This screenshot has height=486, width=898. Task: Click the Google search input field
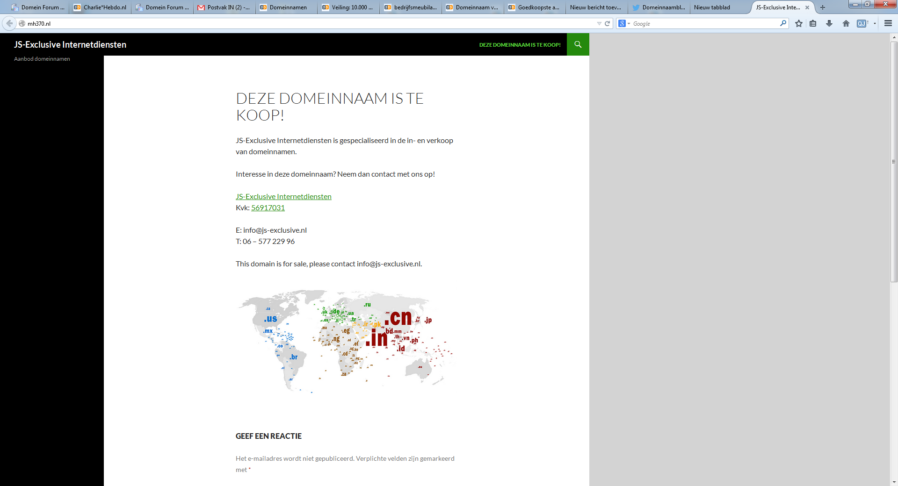tap(705, 23)
